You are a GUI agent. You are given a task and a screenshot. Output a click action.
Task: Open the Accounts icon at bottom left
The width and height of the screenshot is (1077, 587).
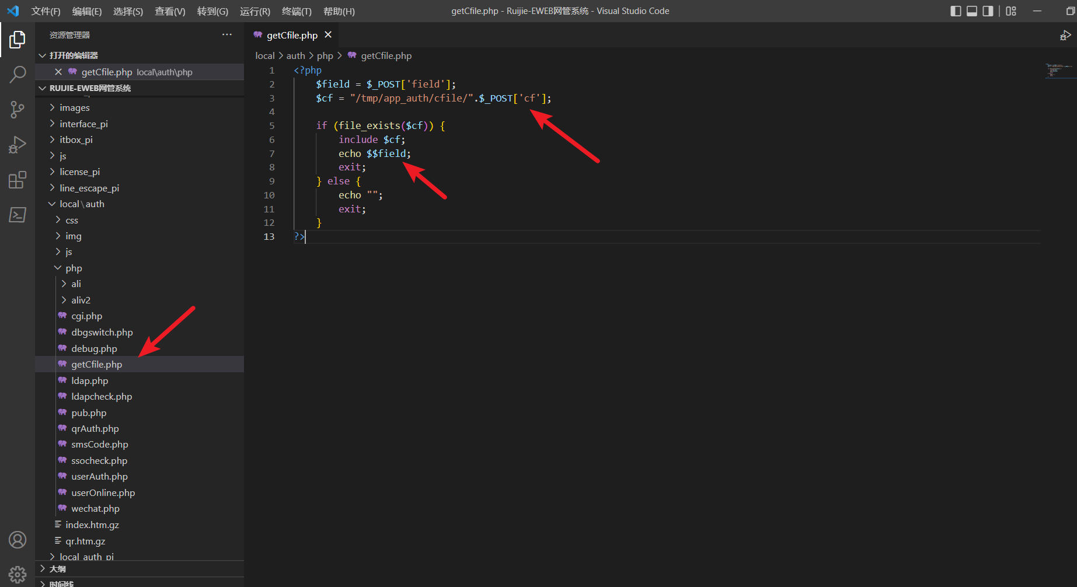pos(18,540)
